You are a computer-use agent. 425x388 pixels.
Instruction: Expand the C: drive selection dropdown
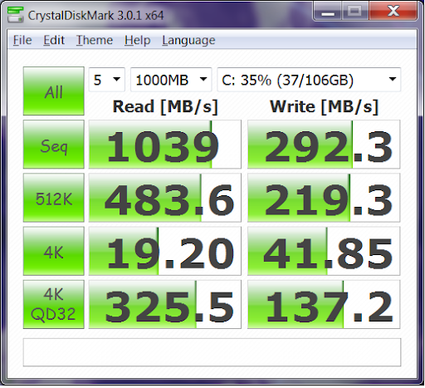coord(309,80)
